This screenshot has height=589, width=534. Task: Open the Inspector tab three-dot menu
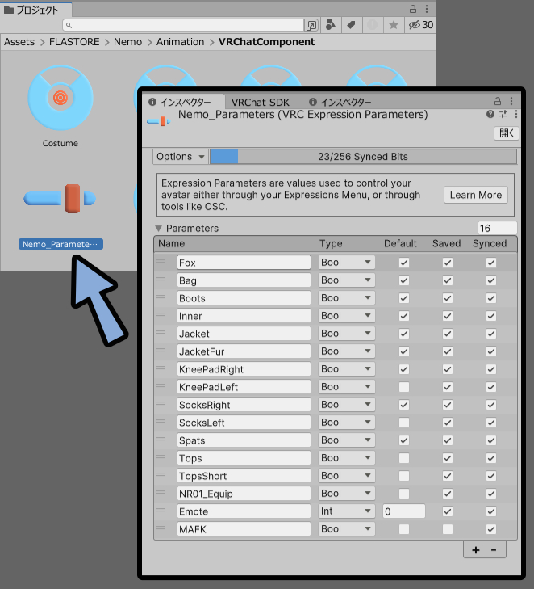click(x=511, y=101)
